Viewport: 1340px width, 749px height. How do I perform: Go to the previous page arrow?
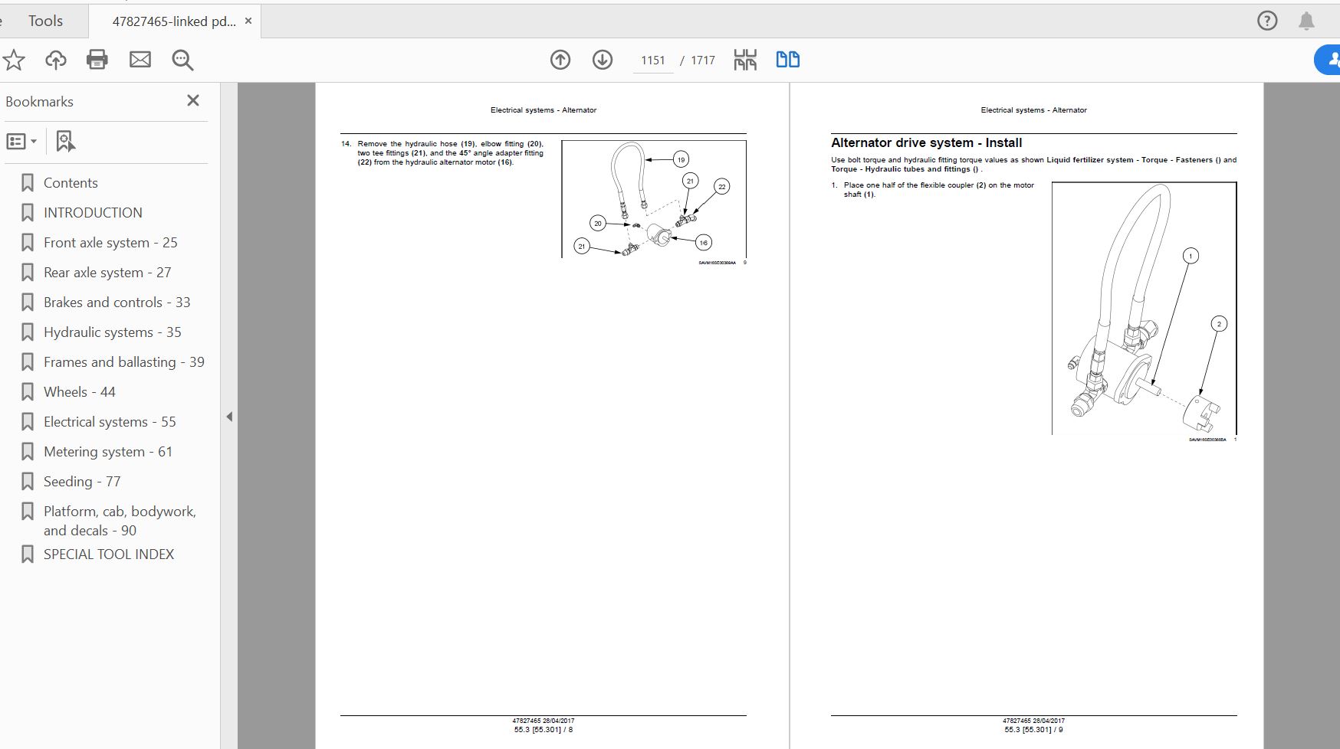[x=560, y=60]
